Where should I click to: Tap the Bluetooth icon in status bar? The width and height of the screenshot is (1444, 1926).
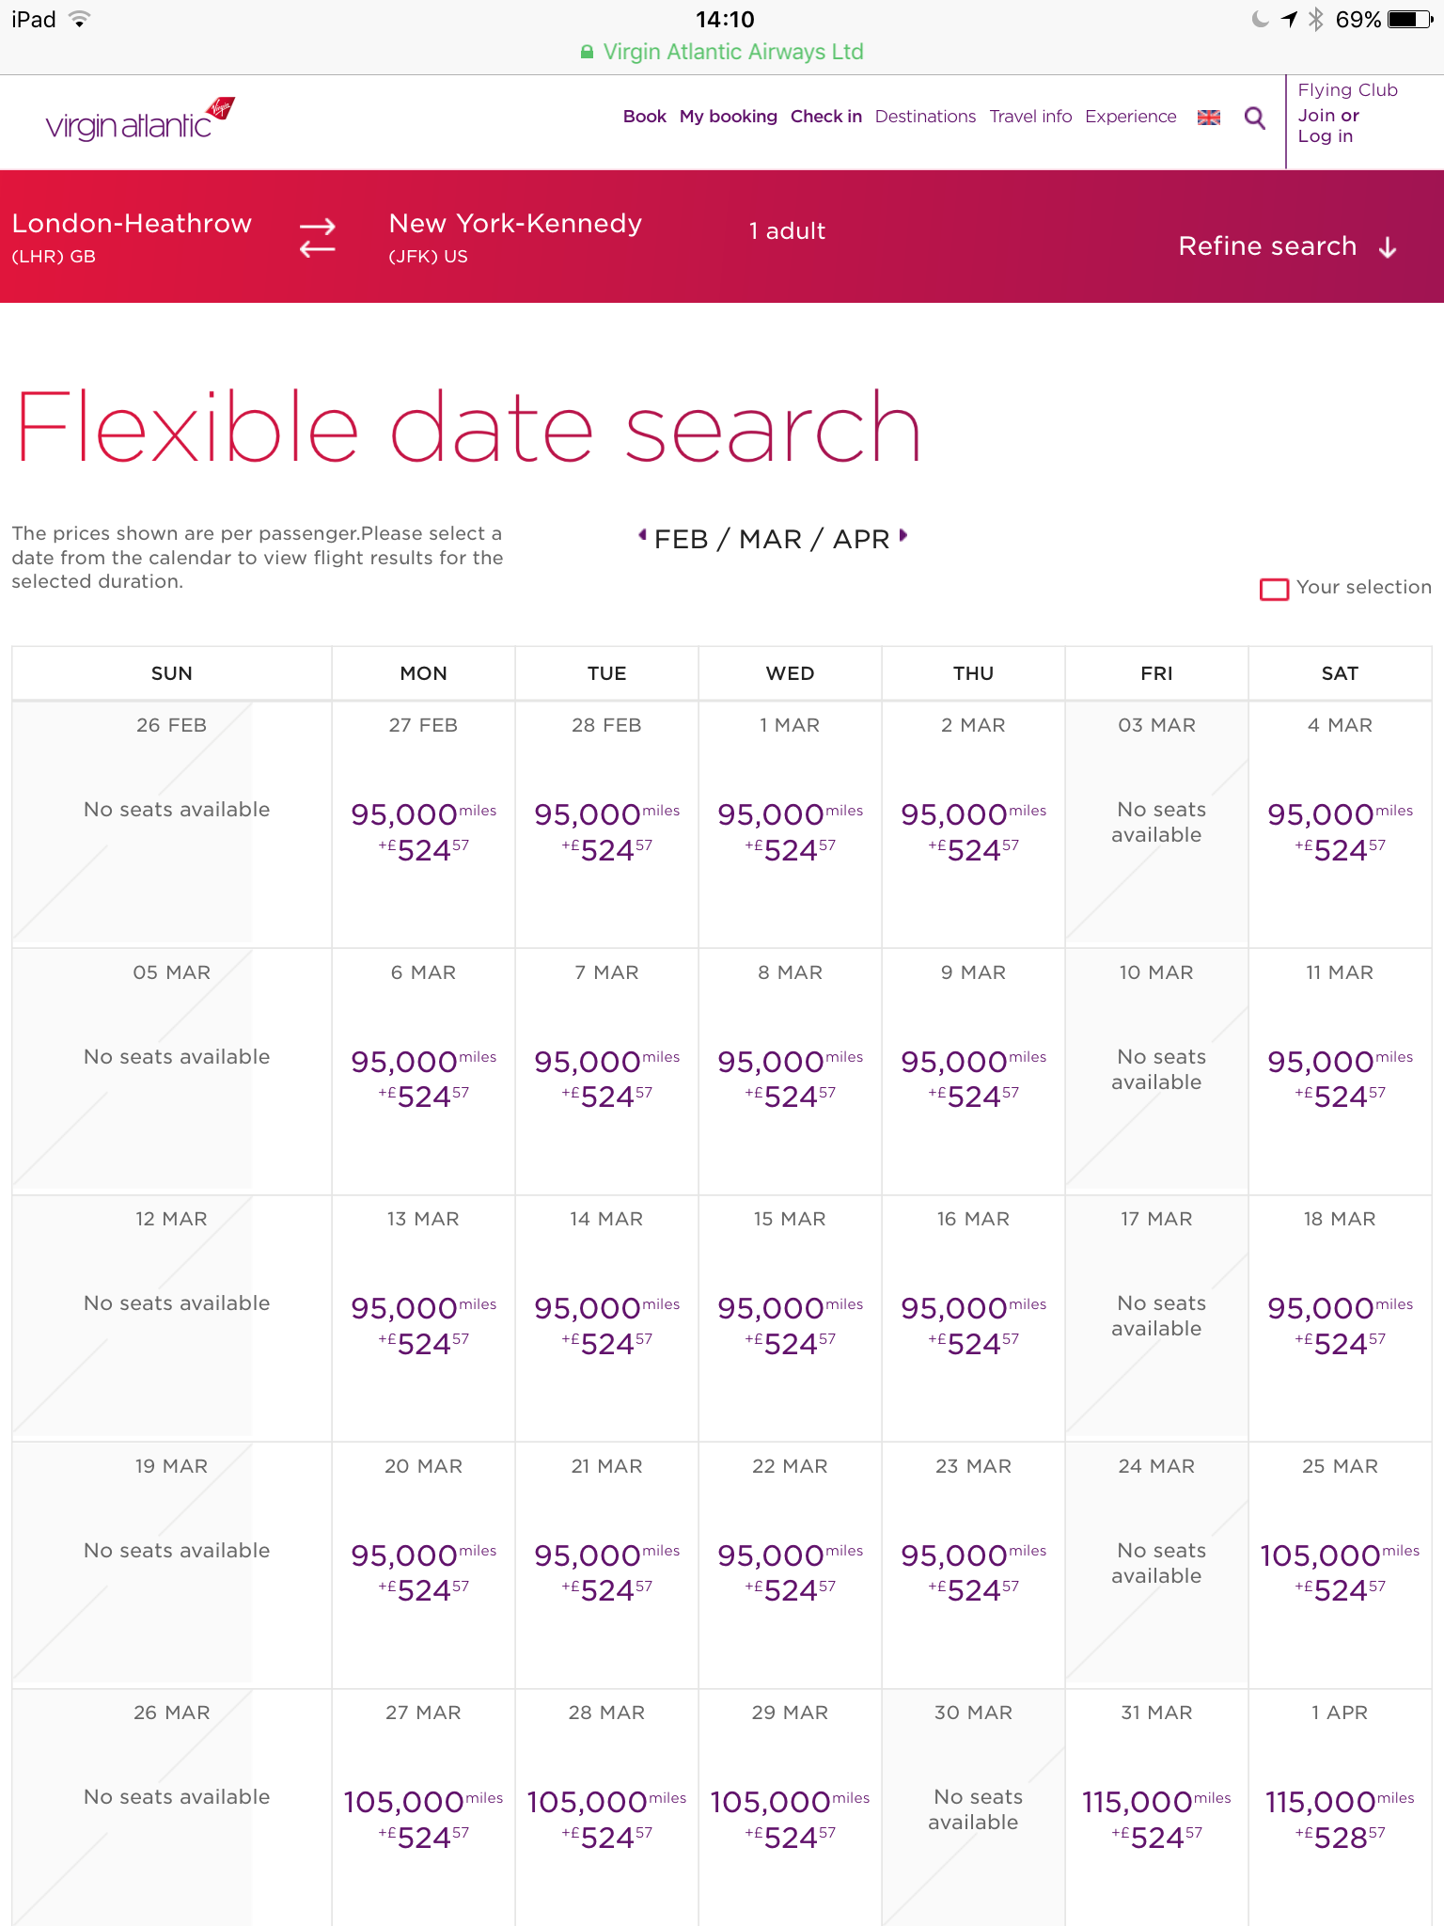coord(1316,19)
